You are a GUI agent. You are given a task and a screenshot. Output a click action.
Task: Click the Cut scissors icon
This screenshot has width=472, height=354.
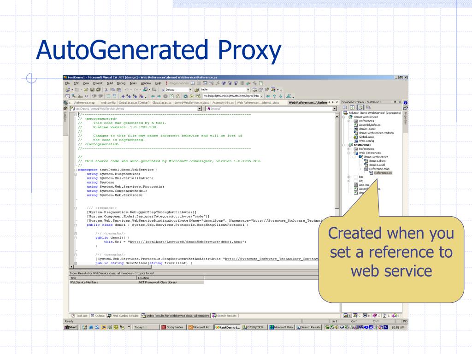click(x=106, y=90)
